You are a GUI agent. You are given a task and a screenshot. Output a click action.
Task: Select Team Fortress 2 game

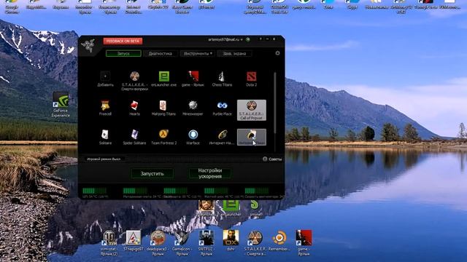(163, 138)
